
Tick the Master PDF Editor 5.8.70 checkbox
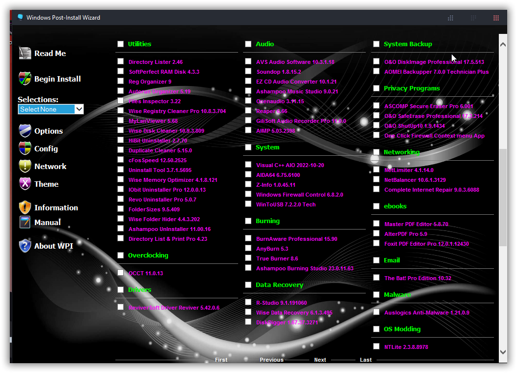pos(376,224)
